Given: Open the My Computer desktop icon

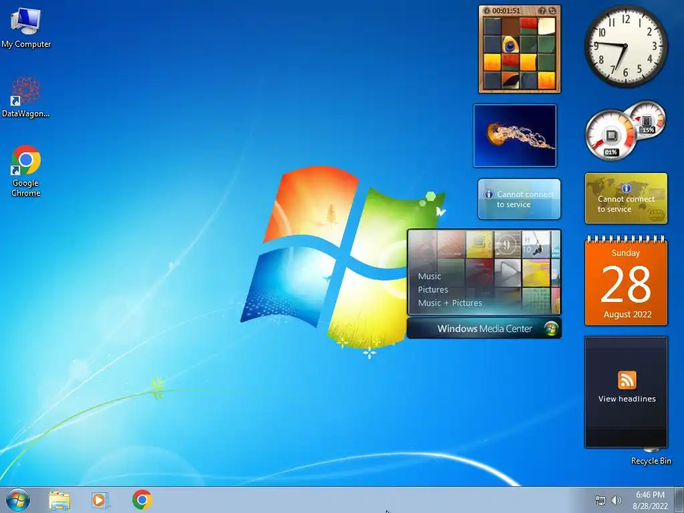Looking at the screenshot, I should [26, 27].
